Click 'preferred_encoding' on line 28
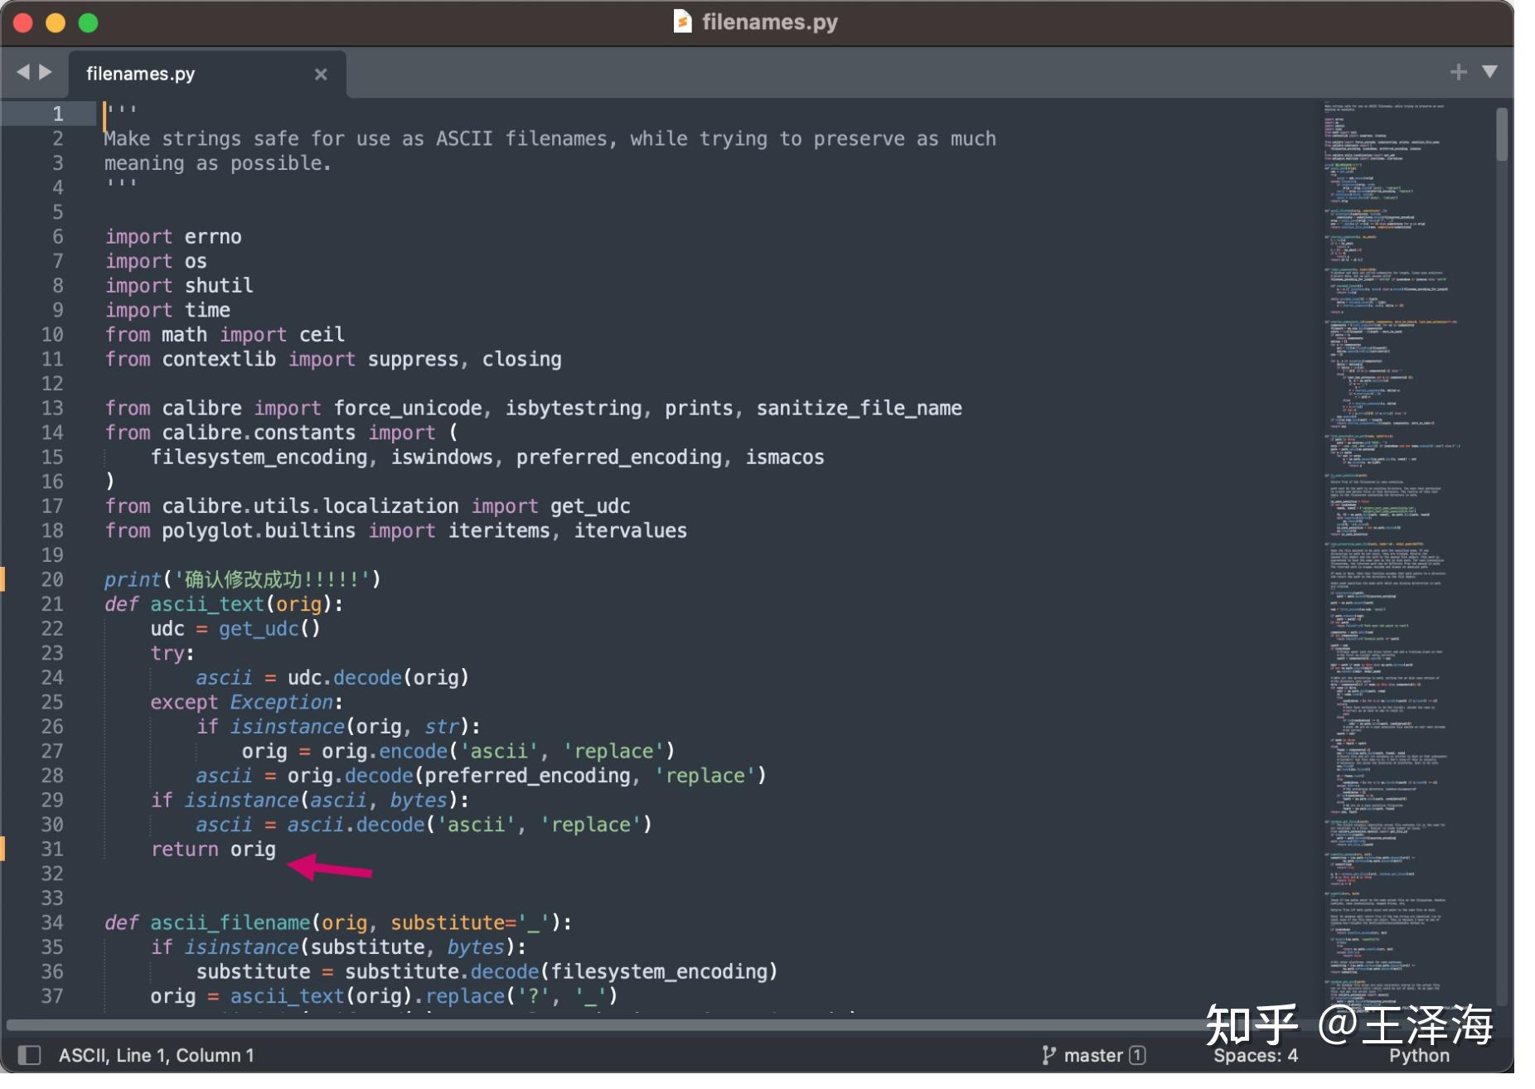 click(527, 776)
